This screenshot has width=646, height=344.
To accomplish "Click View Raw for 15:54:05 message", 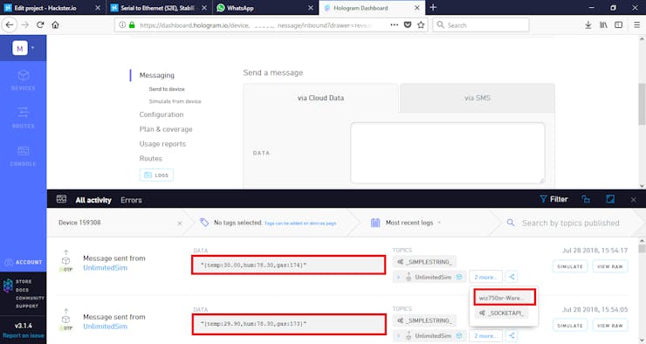I will click(x=609, y=326).
